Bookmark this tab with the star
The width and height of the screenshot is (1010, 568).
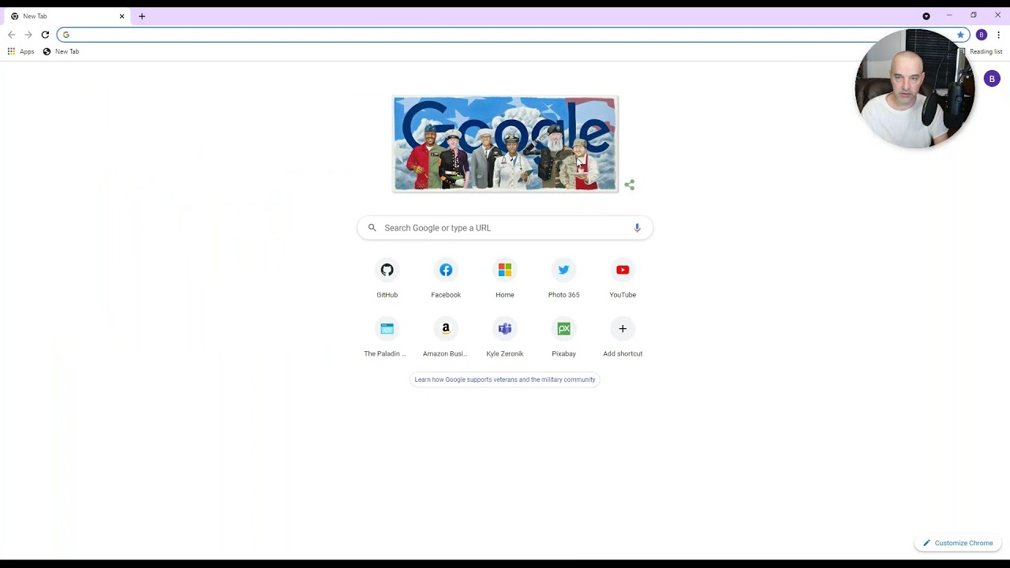click(960, 35)
